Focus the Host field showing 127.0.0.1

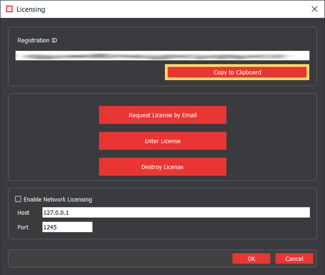tap(176, 212)
